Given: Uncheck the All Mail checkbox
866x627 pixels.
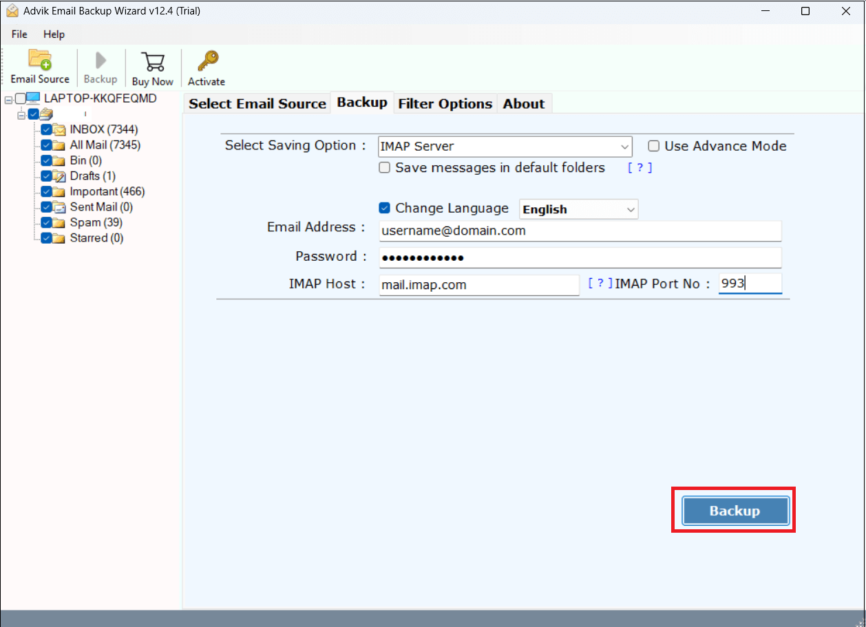Looking at the screenshot, I should point(46,145).
